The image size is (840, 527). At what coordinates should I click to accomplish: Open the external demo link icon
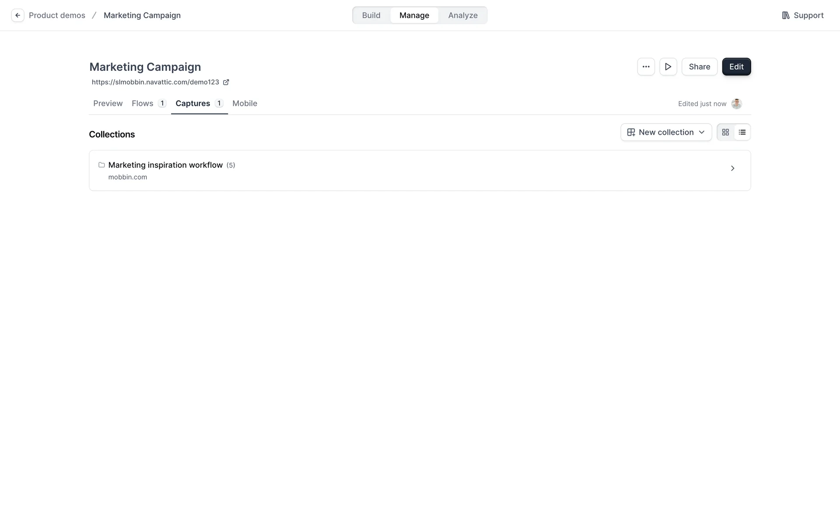(x=226, y=82)
